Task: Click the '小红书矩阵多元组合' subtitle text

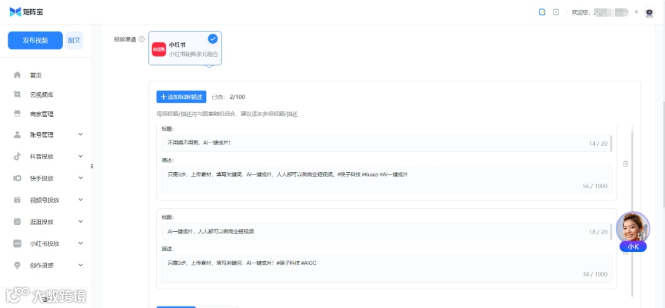Action: click(x=193, y=54)
